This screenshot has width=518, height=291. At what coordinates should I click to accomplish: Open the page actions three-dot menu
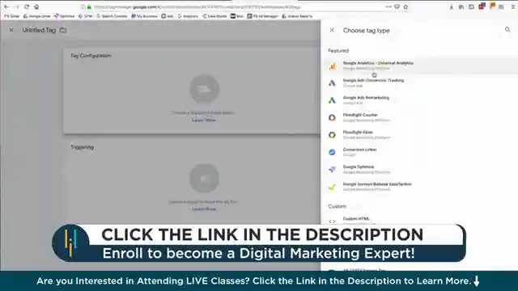(388, 6)
